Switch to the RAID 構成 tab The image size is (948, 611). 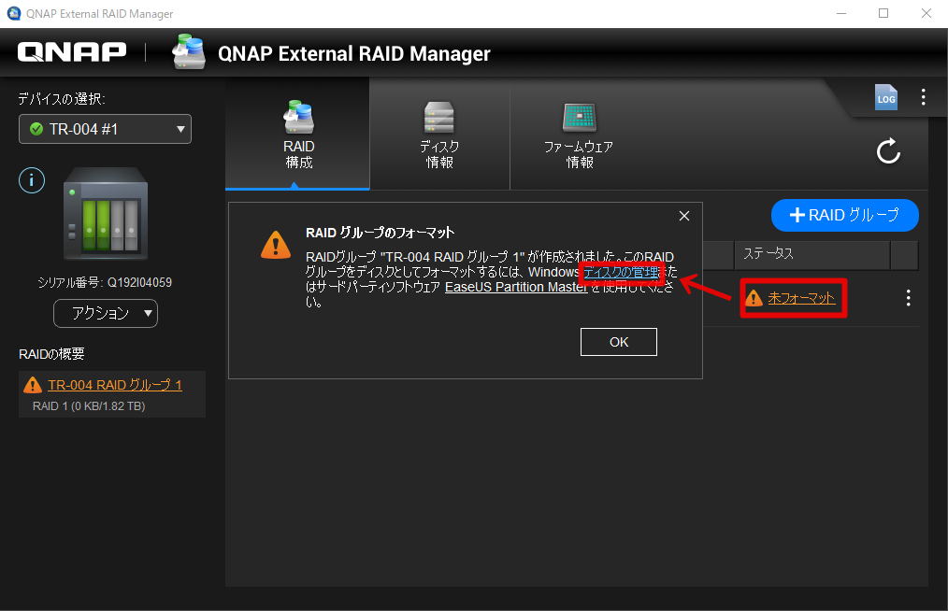click(298, 135)
